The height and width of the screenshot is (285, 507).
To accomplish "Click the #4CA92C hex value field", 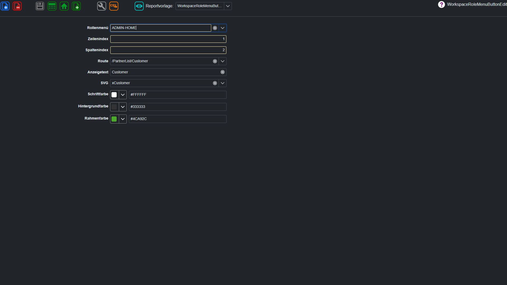I will click(x=177, y=119).
